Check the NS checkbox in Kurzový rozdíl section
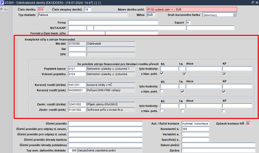This screenshot has width=259, height=153. click(162, 91)
